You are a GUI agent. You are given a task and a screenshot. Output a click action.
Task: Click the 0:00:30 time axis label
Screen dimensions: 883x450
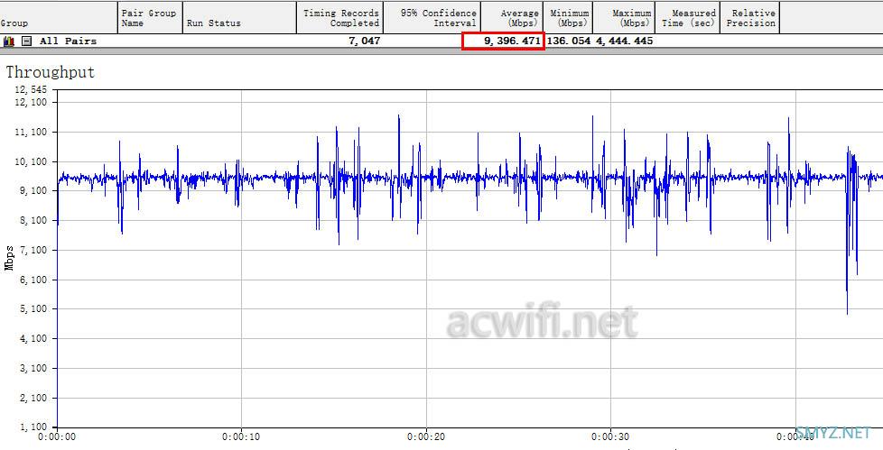coord(610,436)
